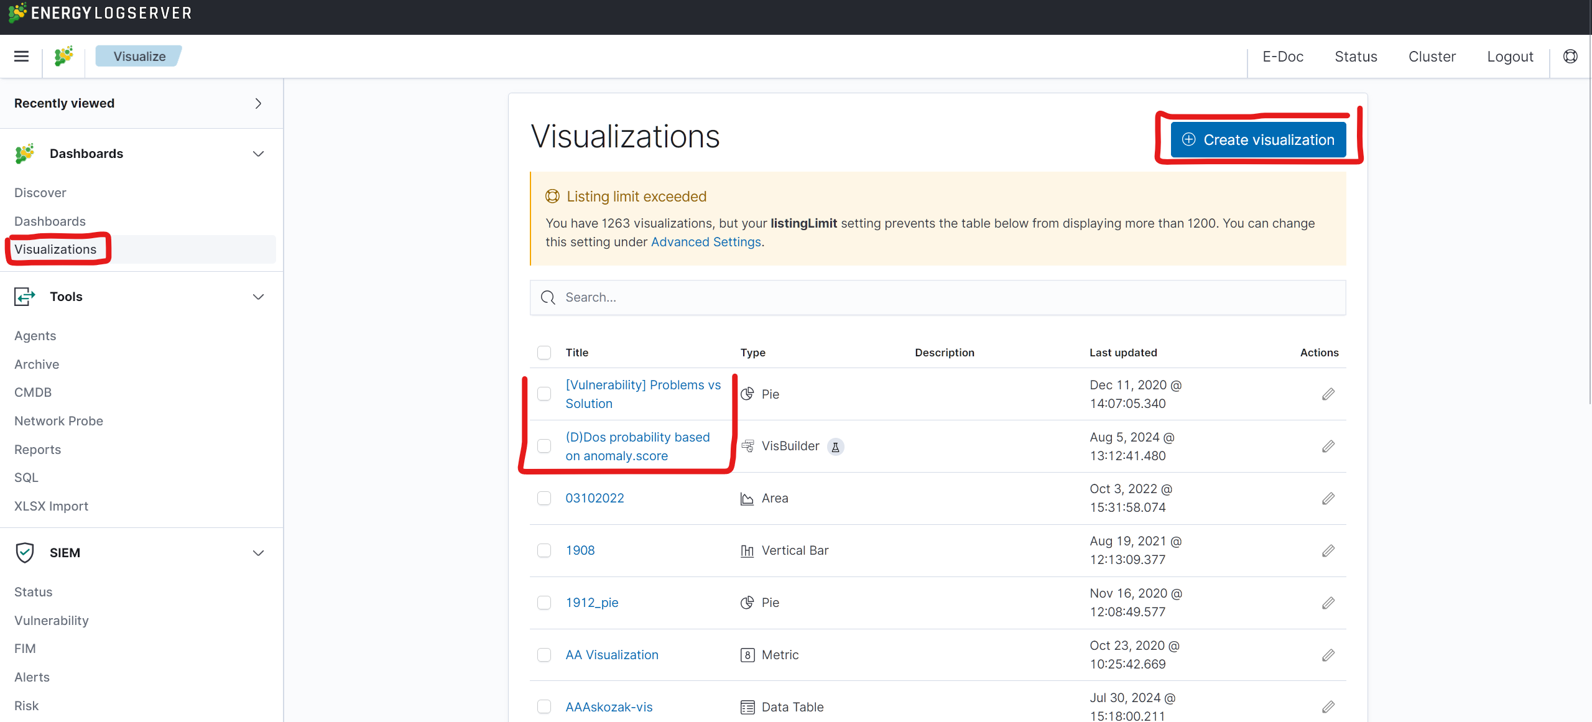Collapse the SIEM sidebar group
The image size is (1592, 722).
[258, 553]
